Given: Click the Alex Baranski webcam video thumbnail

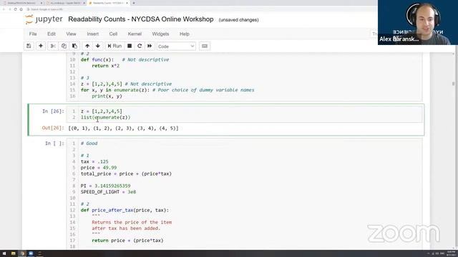Looking at the screenshot, I should [418, 22].
